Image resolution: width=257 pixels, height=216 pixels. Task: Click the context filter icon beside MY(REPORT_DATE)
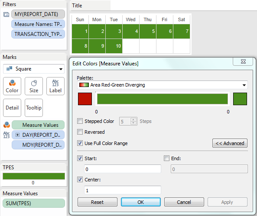click(6, 15)
